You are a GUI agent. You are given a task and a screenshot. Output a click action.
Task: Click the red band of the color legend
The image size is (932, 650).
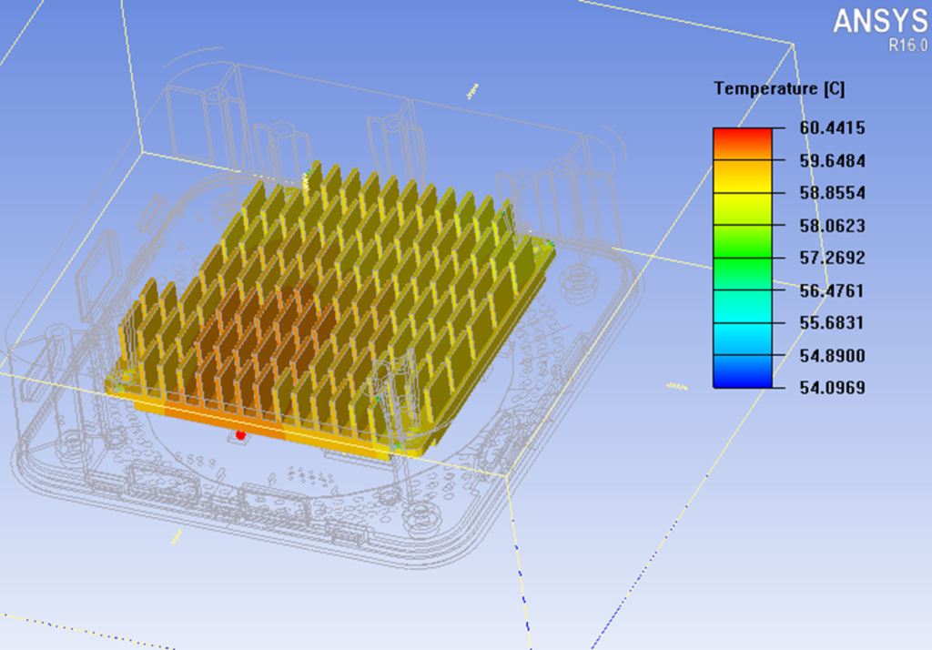[743, 143]
